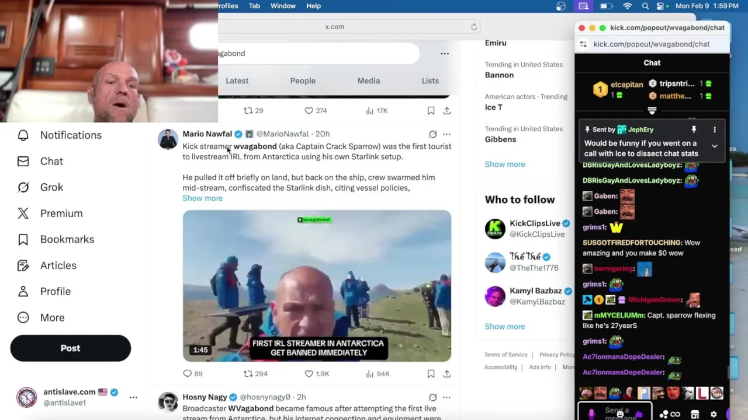Viewport: 748px width, 420px height.
Task: Switch to the Lists search tab
Action: tap(430, 81)
